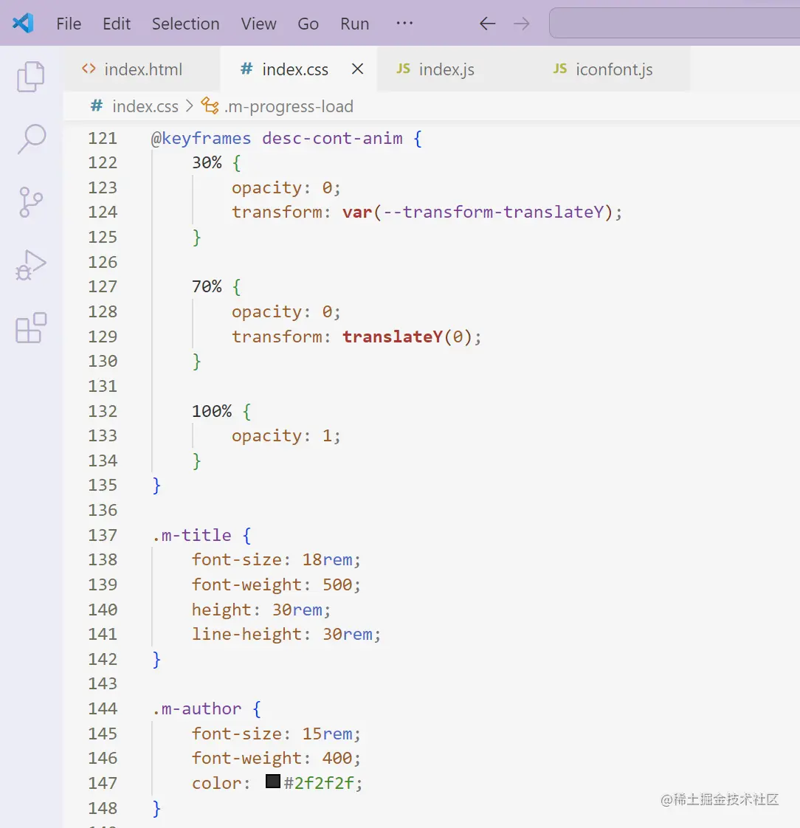
Task: Open the Explorer view in activity bar
Action: 30,77
